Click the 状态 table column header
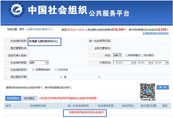 (165, 106)
